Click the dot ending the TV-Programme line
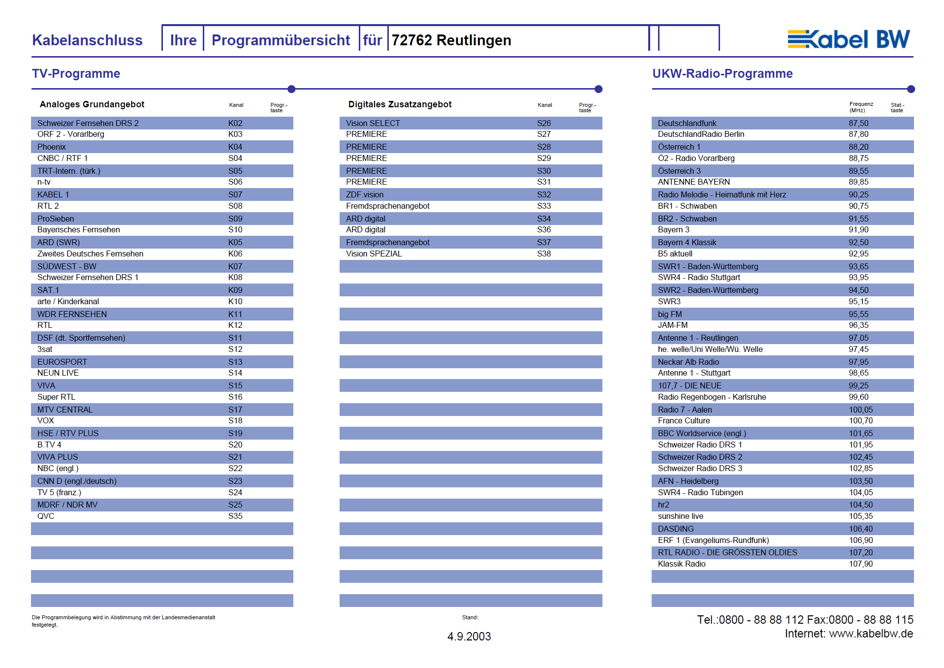This screenshot has height=668, width=944. (x=598, y=89)
